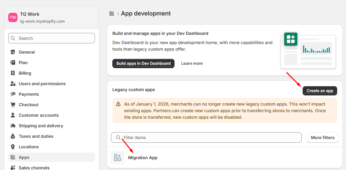Viewport: 346px width, 170px height.
Task: Click the warning triangle icon in notice
Action: 119,104
